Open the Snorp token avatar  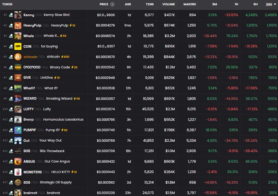18,120
